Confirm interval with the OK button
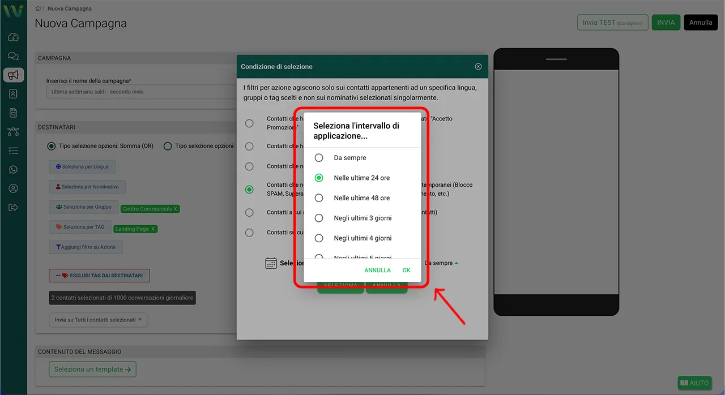 click(x=406, y=271)
